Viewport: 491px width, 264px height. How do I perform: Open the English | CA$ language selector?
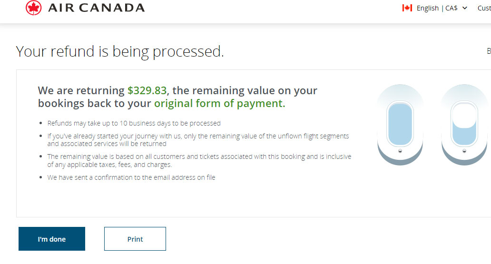(x=437, y=8)
